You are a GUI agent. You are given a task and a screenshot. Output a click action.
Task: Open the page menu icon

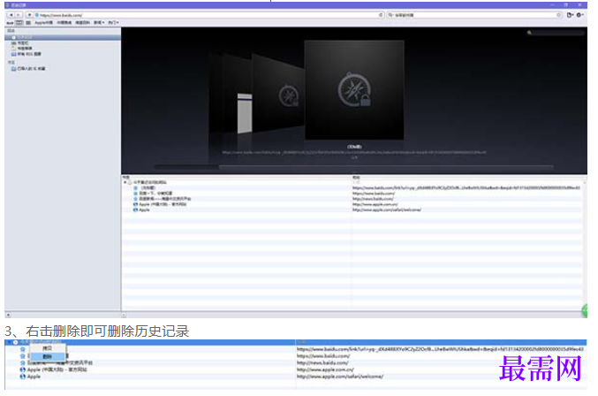click(570, 15)
